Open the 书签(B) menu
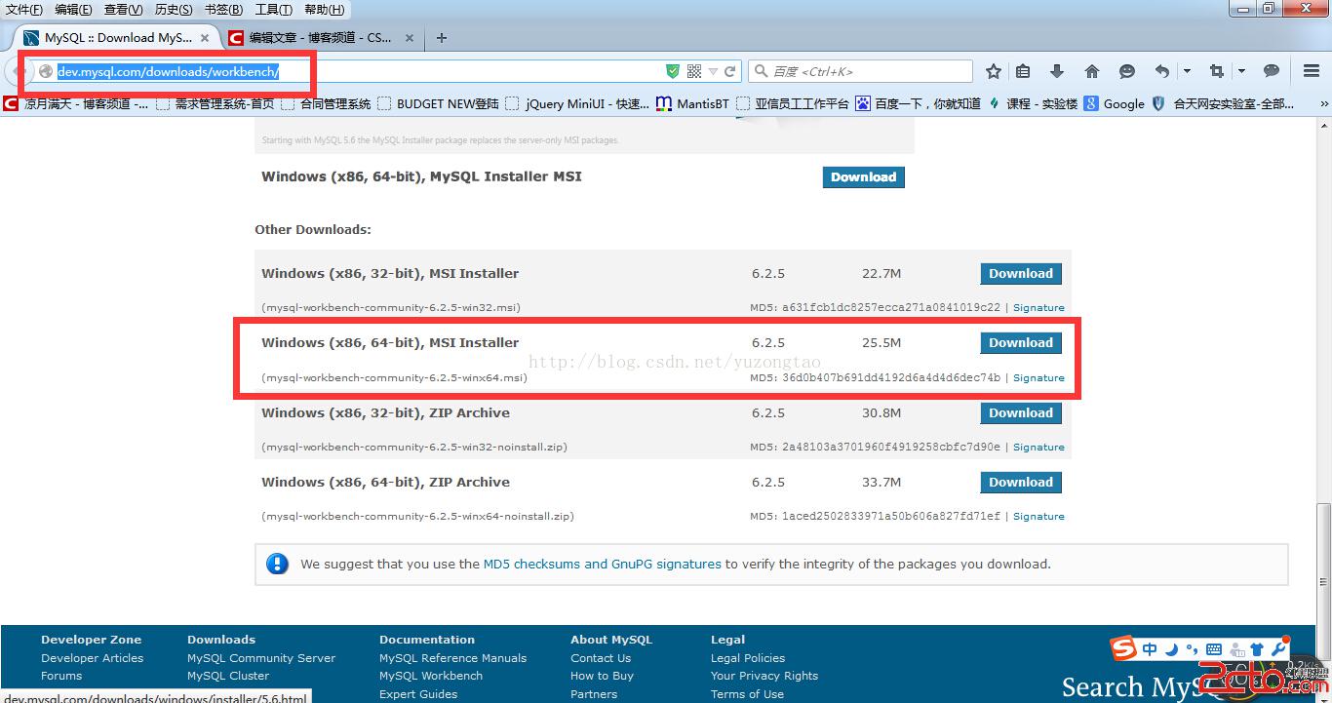This screenshot has width=1332, height=703. 224,10
